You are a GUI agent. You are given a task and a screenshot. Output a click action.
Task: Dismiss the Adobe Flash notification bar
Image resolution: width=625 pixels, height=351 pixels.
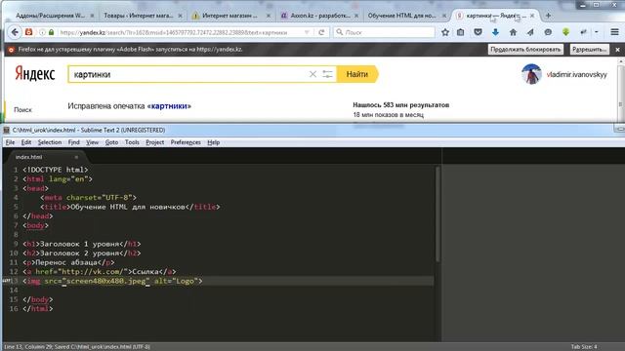617,50
